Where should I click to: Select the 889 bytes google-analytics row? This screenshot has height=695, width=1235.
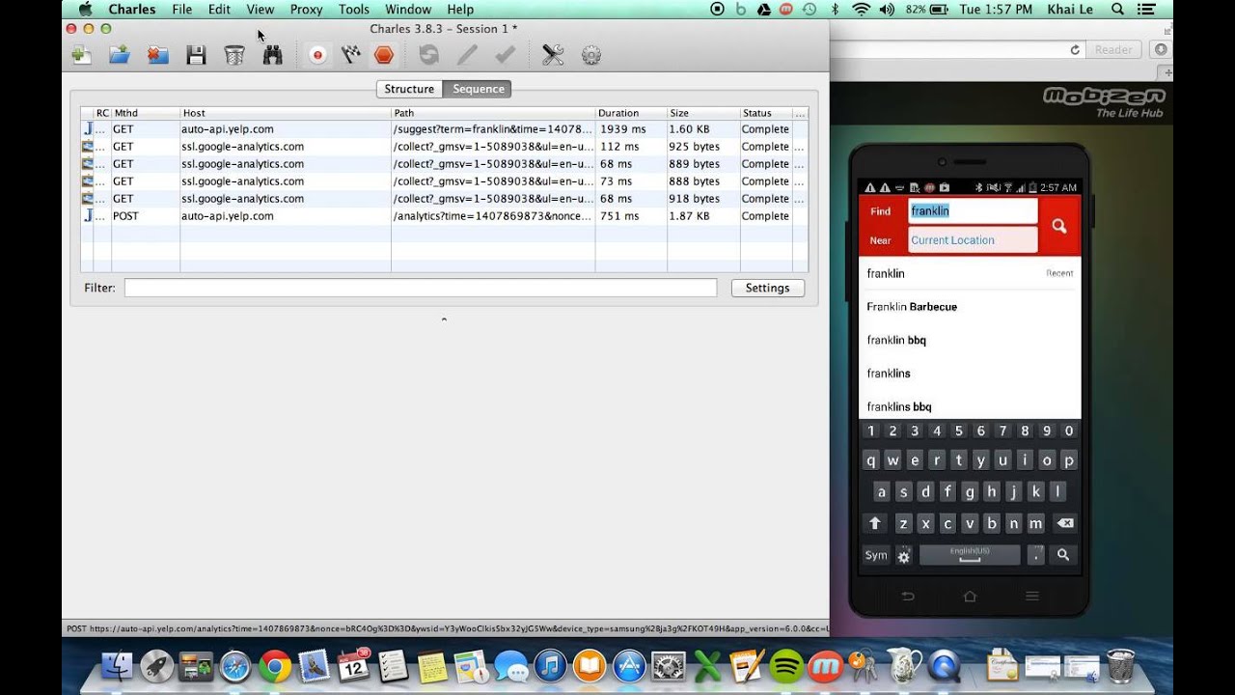coord(444,164)
